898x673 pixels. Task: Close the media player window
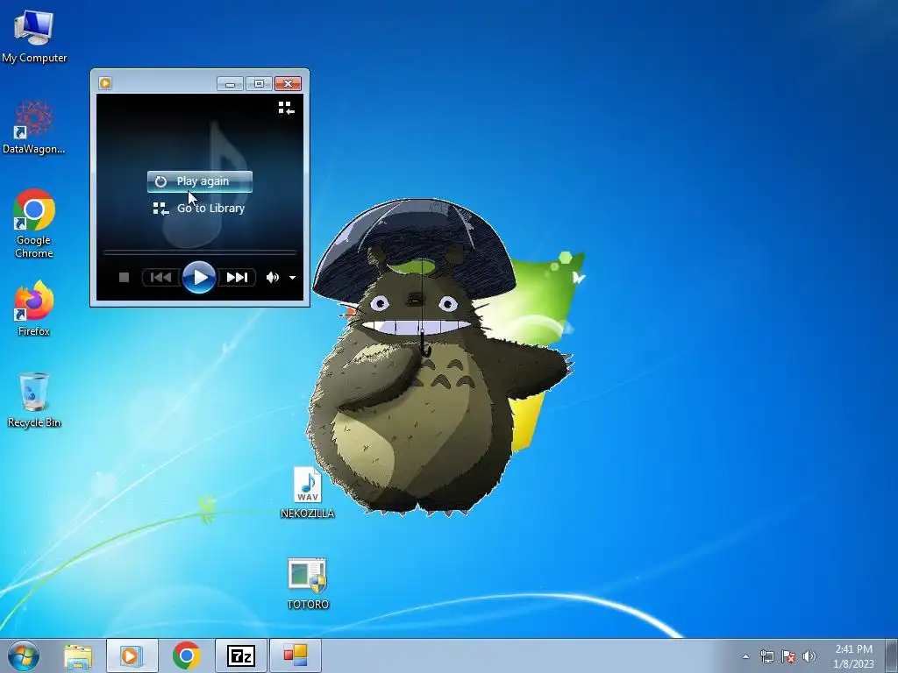[x=288, y=84]
